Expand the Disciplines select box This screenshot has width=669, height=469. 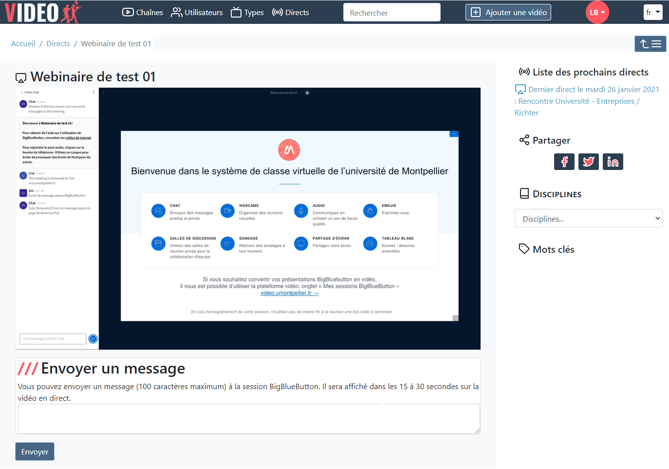pyautogui.click(x=588, y=219)
